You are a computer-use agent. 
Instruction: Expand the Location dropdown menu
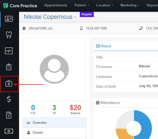click(x=105, y=5)
